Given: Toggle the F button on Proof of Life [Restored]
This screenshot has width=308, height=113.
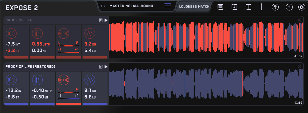Looking at the screenshot, I should point(101,67).
